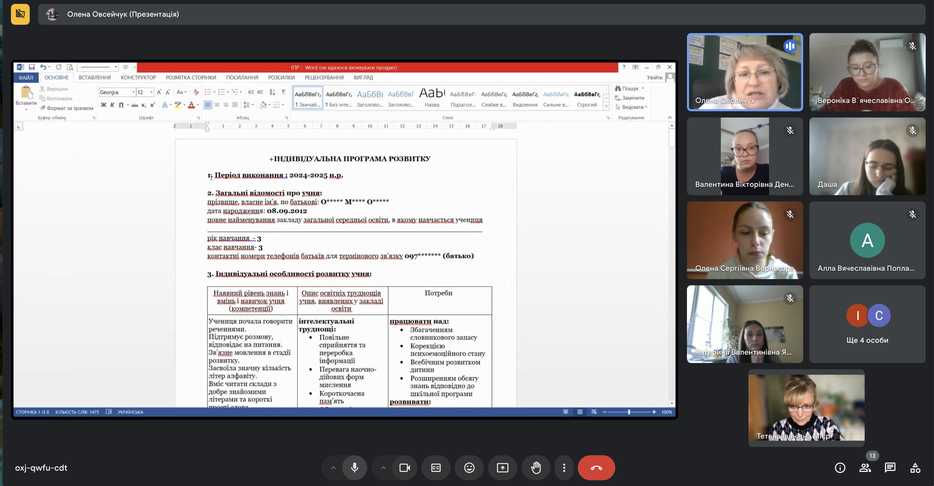Screen dimensions: 934x486
Task: Open the РЕЦЕНЗУВАННЯ ribbon tab
Action: tap(324, 78)
